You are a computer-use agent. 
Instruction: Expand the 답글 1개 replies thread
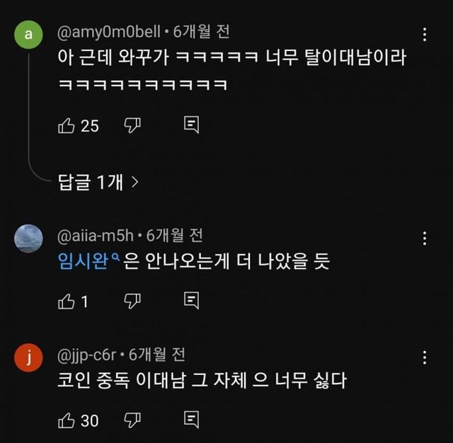pos(98,182)
